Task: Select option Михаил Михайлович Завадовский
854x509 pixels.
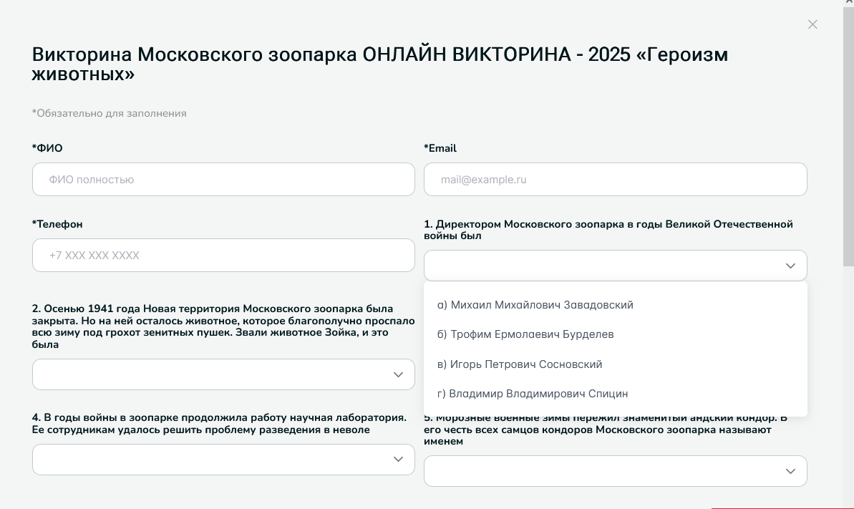Action: click(535, 305)
